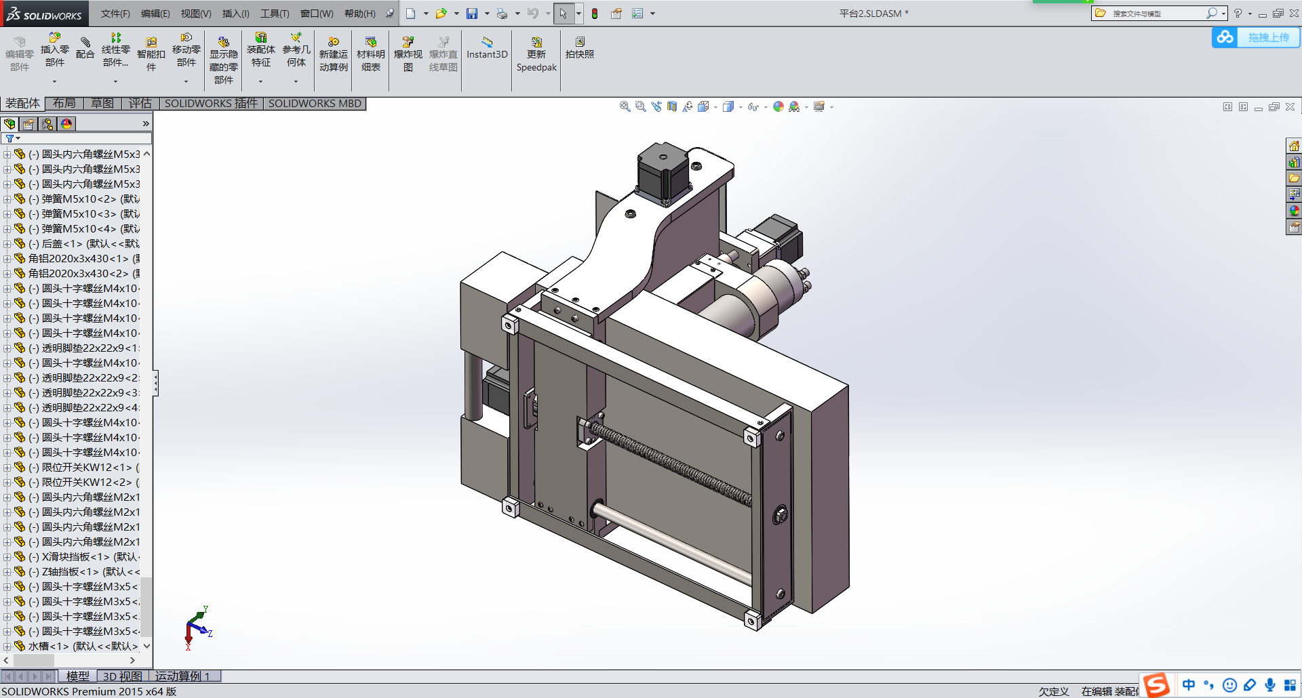Click the Rebuild traffic light icon
Viewport: 1302px width, 698px height.
(x=595, y=14)
